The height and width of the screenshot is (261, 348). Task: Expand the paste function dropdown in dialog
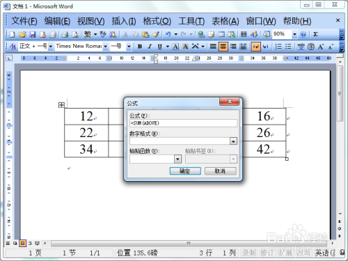pyautogui.click(x=177, y=159)
